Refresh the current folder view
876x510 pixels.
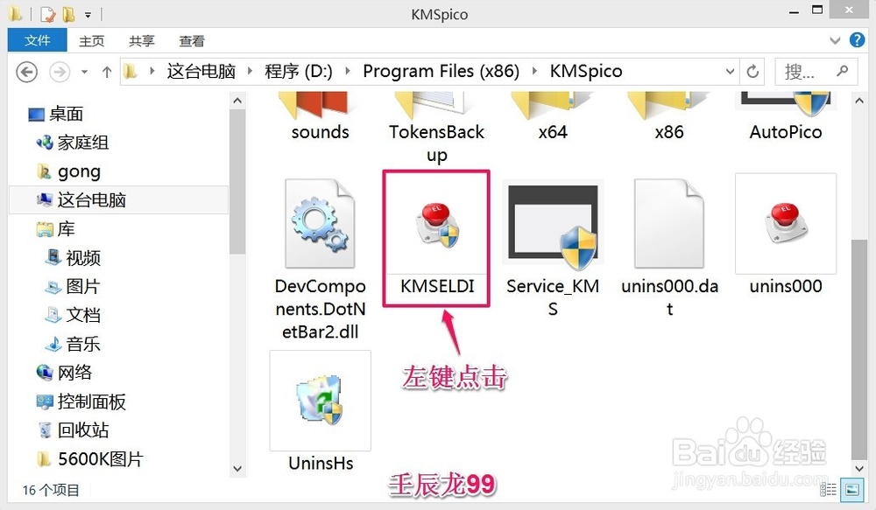point(752,72)
